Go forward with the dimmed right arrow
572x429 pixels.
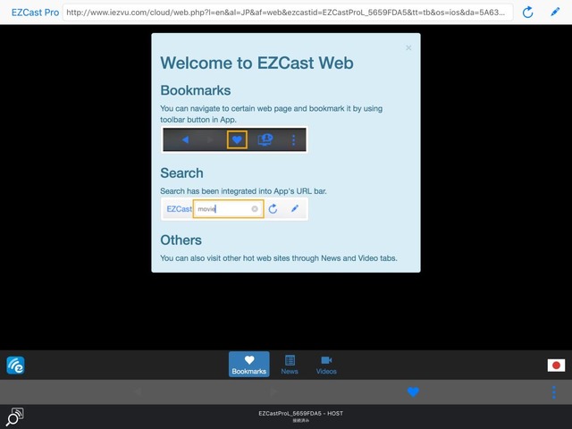click(x=274, y=391)
